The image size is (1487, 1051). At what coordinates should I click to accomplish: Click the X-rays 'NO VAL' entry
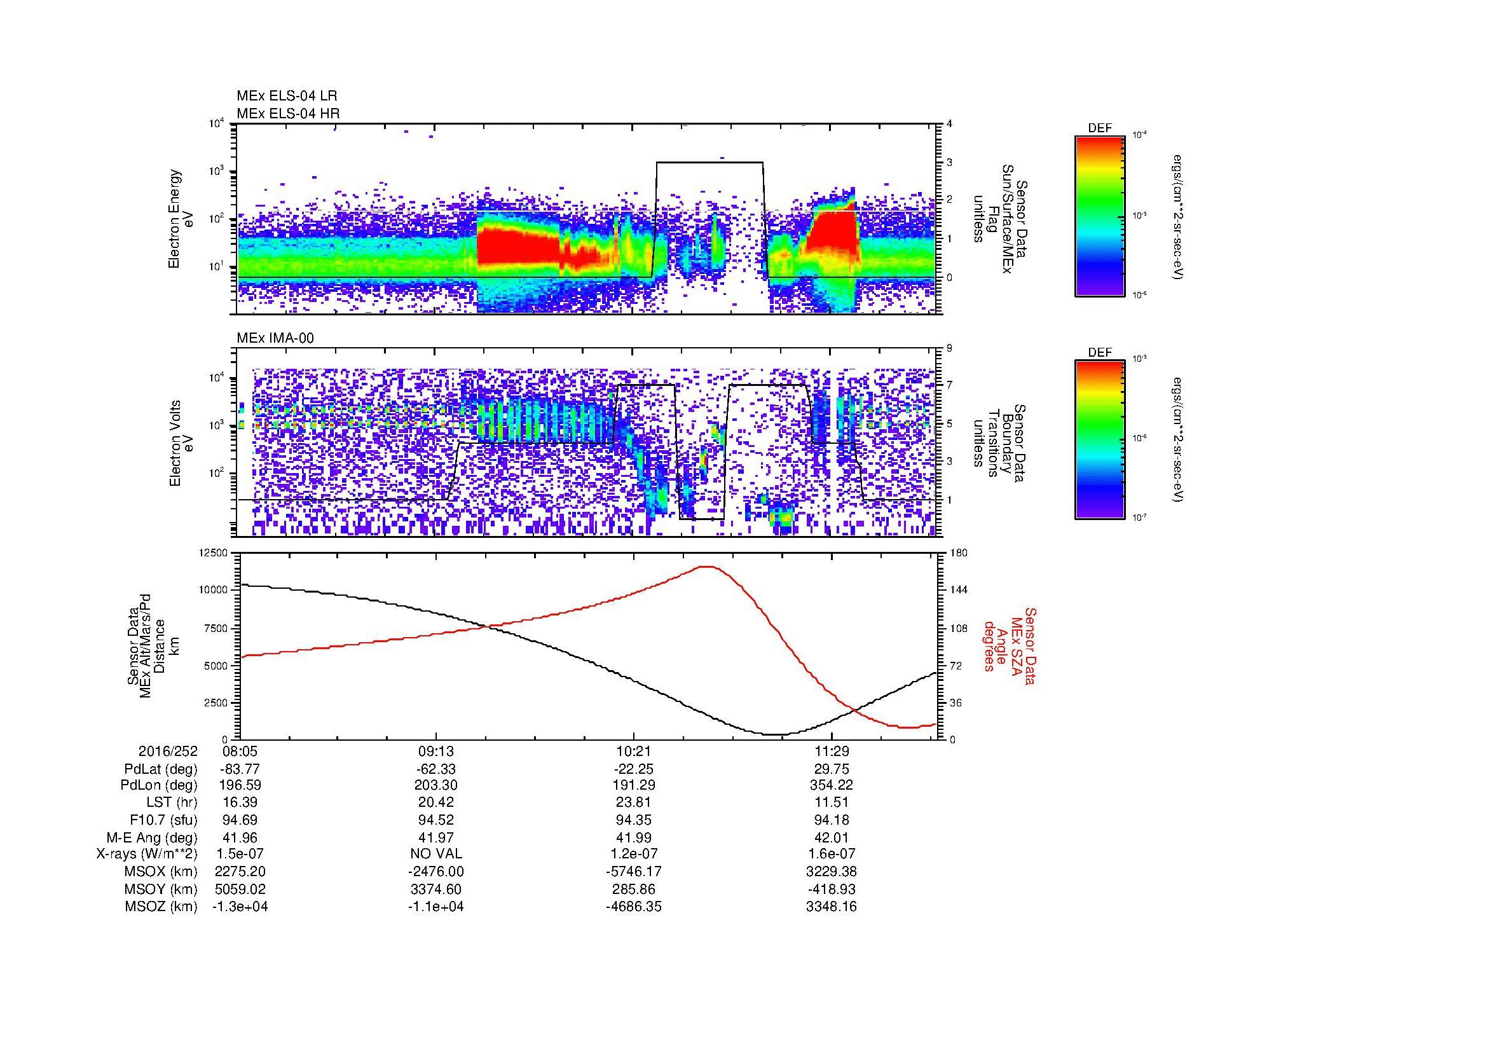pyautogui.click(x=436, y=854)
